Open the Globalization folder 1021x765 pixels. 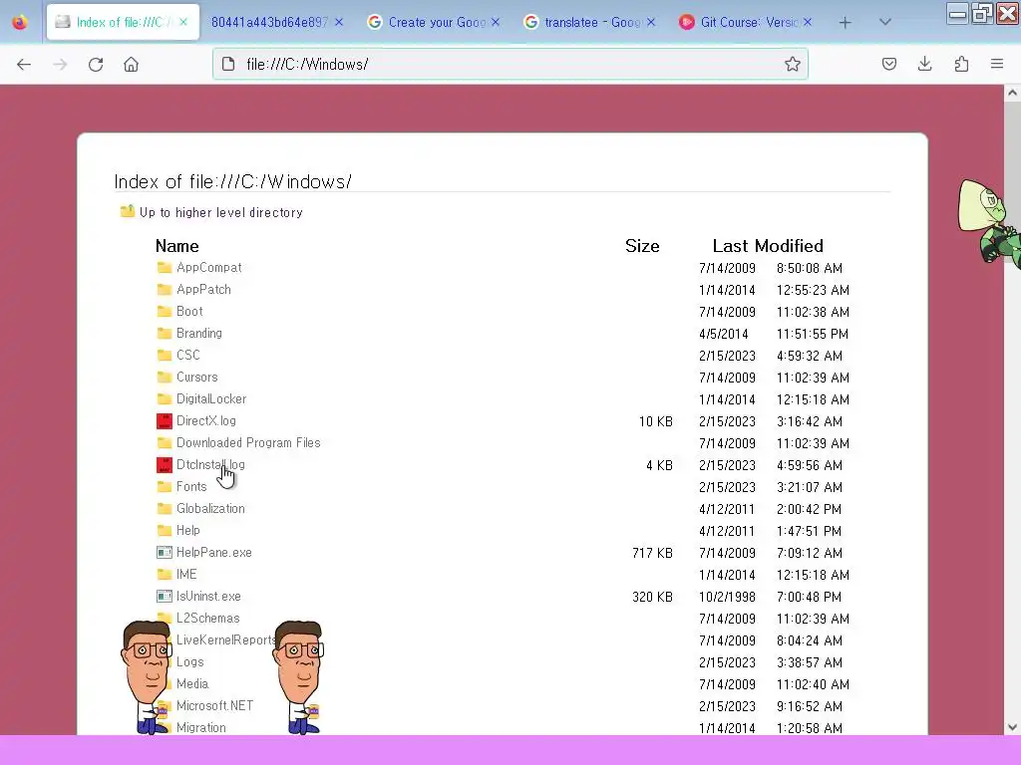click(x=210, y=509)
